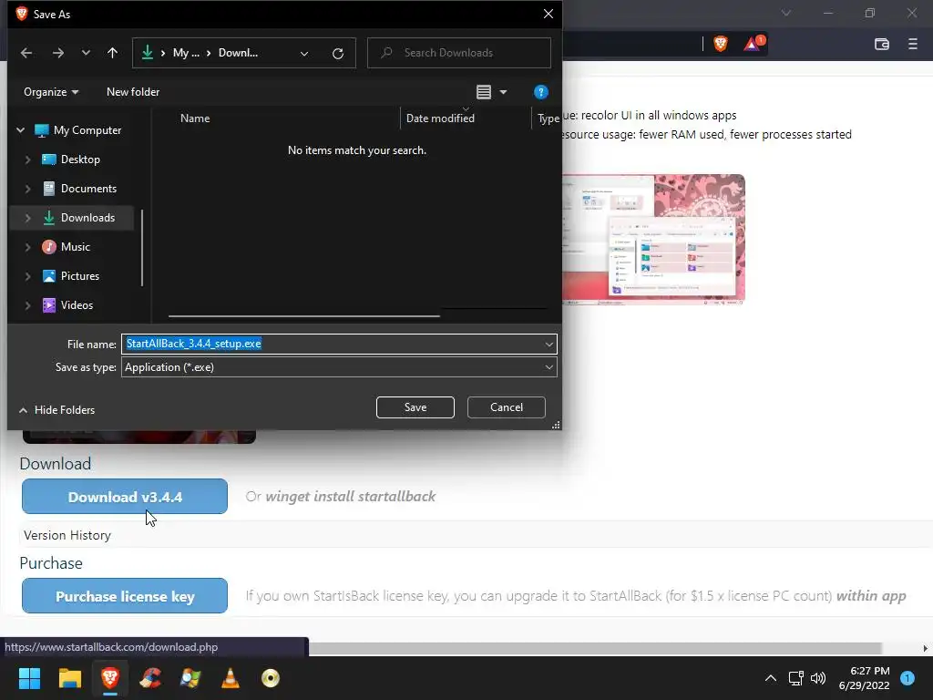The height and width of the screenshot is (700, 933).
Task: Expand the Music folder node
Action: coord(28,247)
